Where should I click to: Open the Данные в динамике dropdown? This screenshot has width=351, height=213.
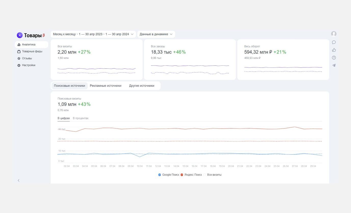pyautogui.click(x=156, y=34)
